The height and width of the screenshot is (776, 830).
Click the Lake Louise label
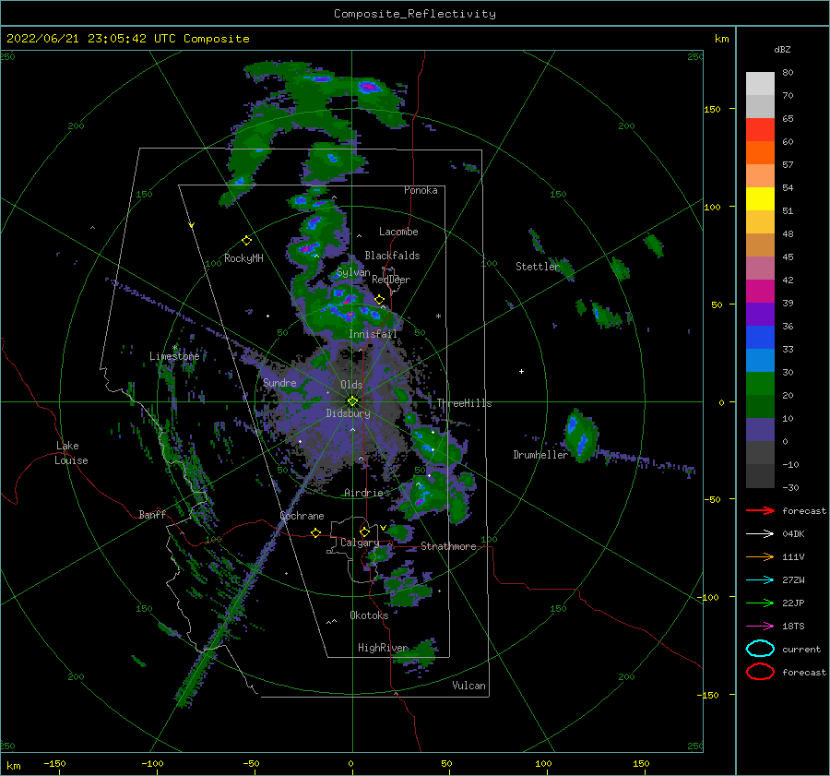(x=71, y=453)
